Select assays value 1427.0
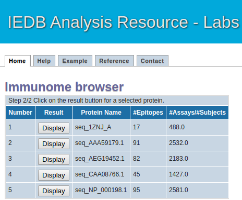The height and width of the screenshot is (200, 242). [x=178, y=174]
